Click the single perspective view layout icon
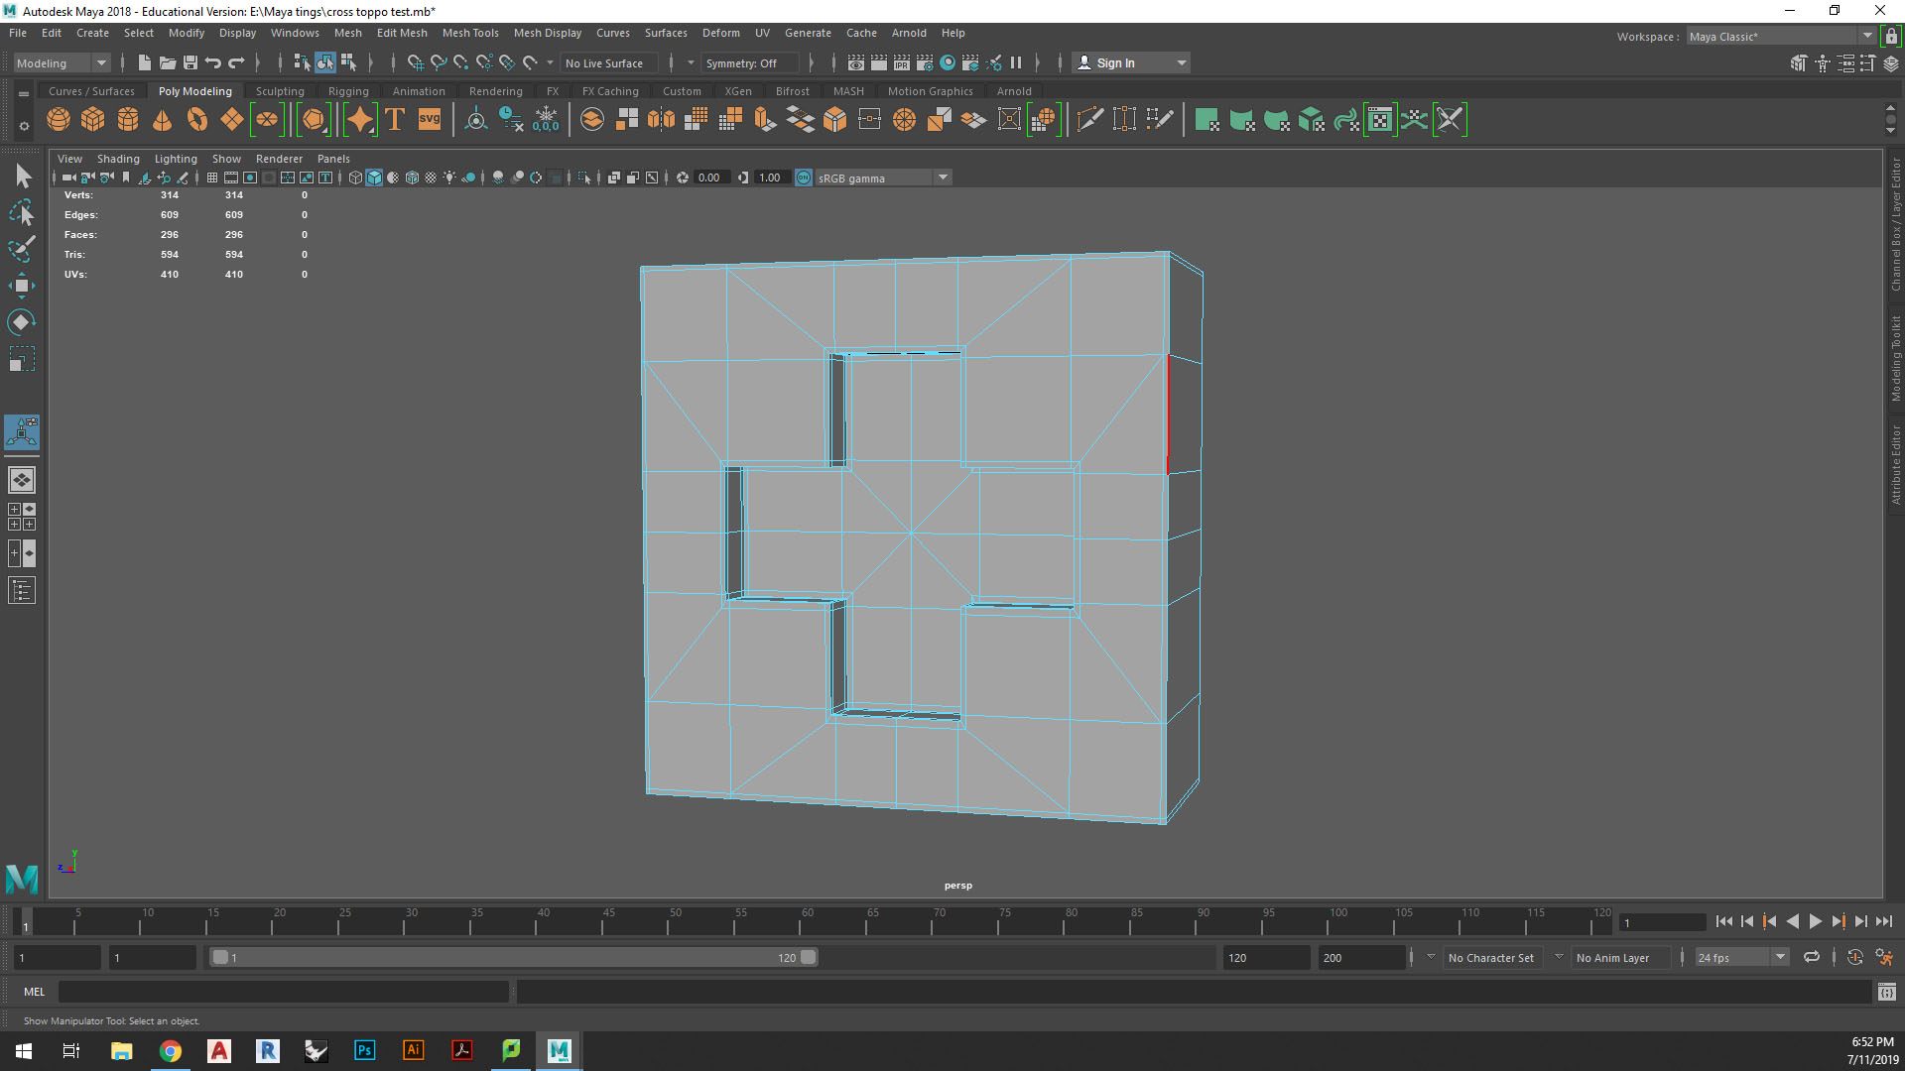1905x1071 pixels. [22, 480]
